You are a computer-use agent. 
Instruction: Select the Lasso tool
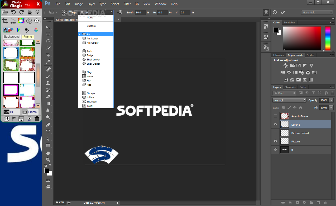[48, 41]
